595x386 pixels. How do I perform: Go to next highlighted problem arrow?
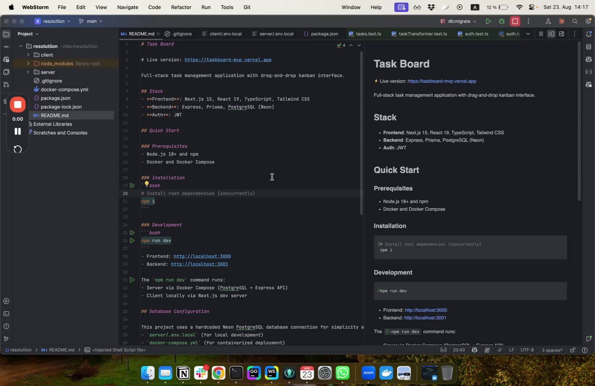(x=359, y=45)
